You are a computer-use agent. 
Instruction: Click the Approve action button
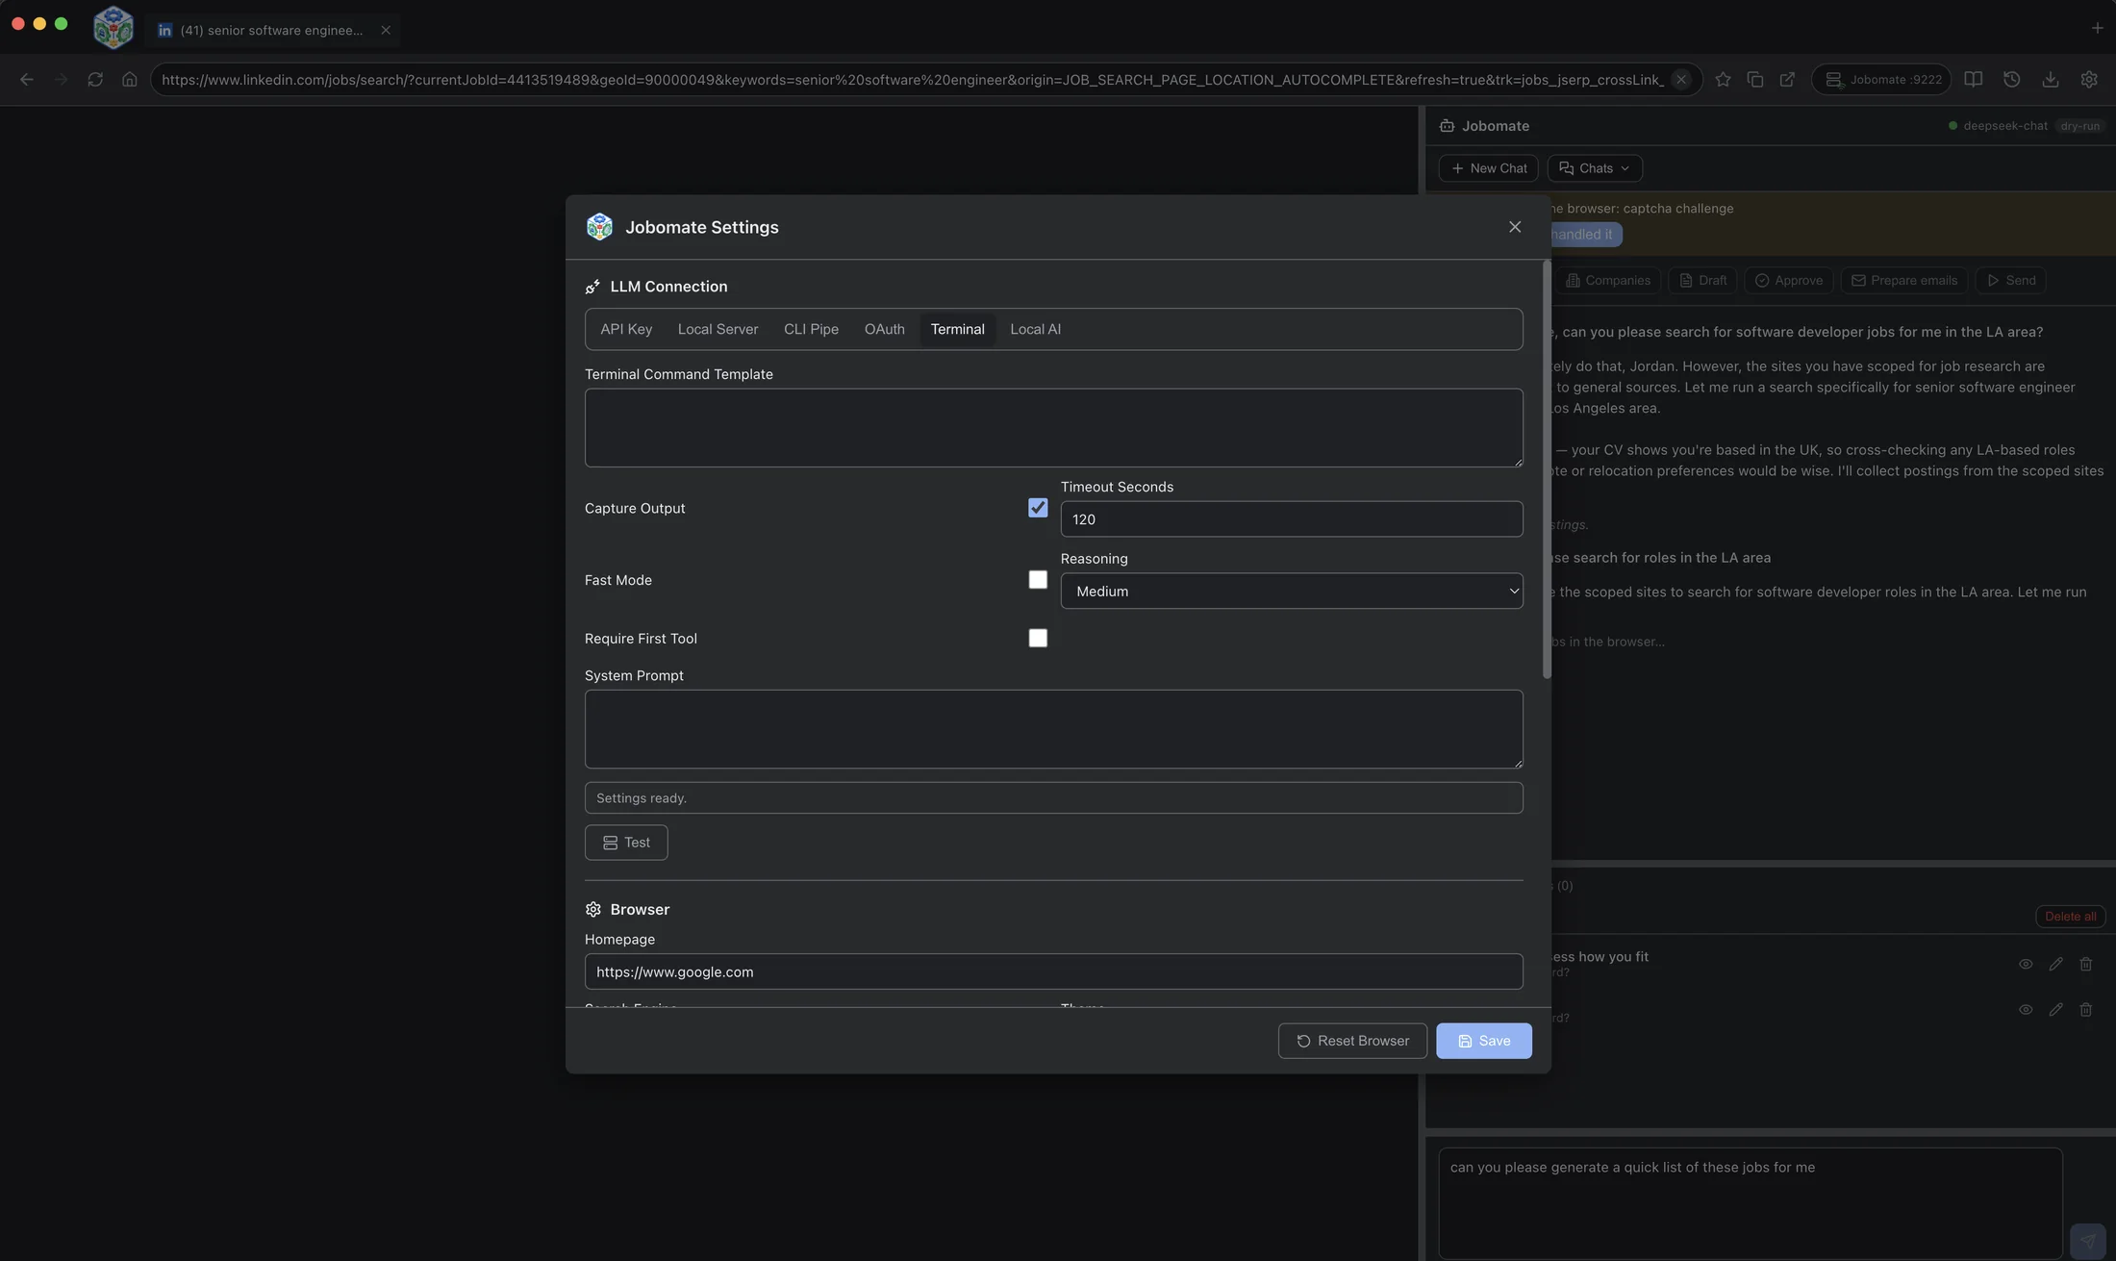[x=1789, y=281]
